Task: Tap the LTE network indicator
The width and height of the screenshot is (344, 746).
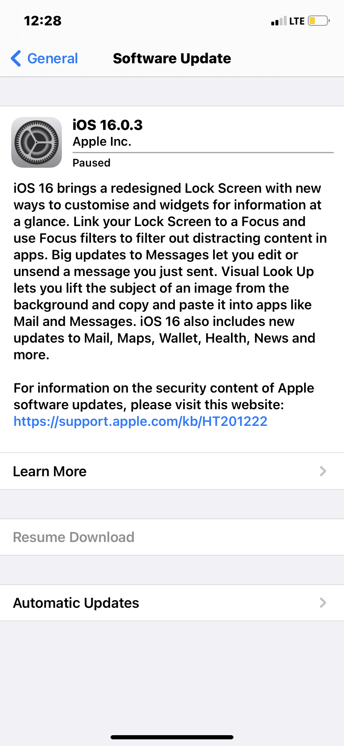Action: 297,21
